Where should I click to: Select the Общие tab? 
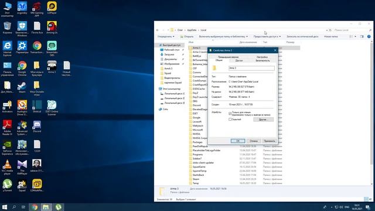[219, 60]
